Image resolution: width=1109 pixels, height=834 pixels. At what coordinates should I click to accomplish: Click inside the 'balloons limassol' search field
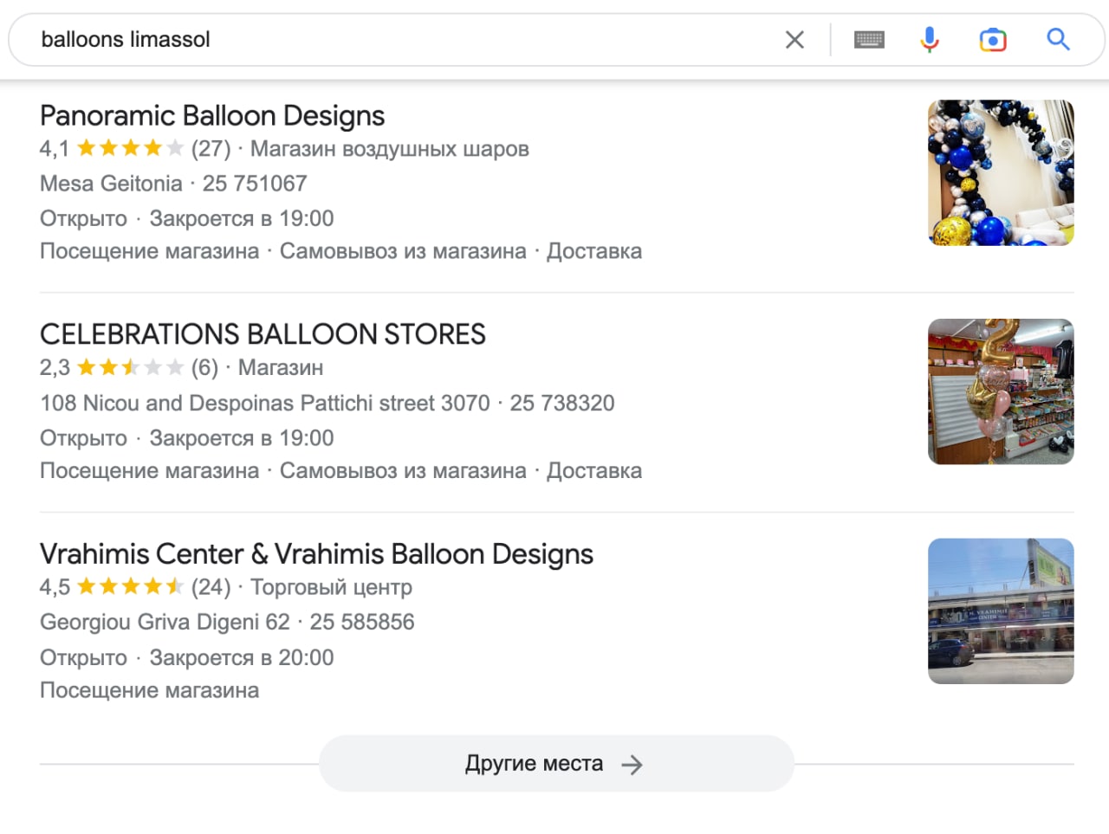pos(390,40)
